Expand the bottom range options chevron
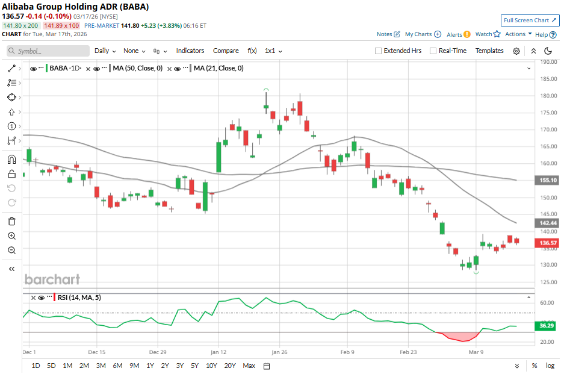The image size is (564, 380). 517,366
